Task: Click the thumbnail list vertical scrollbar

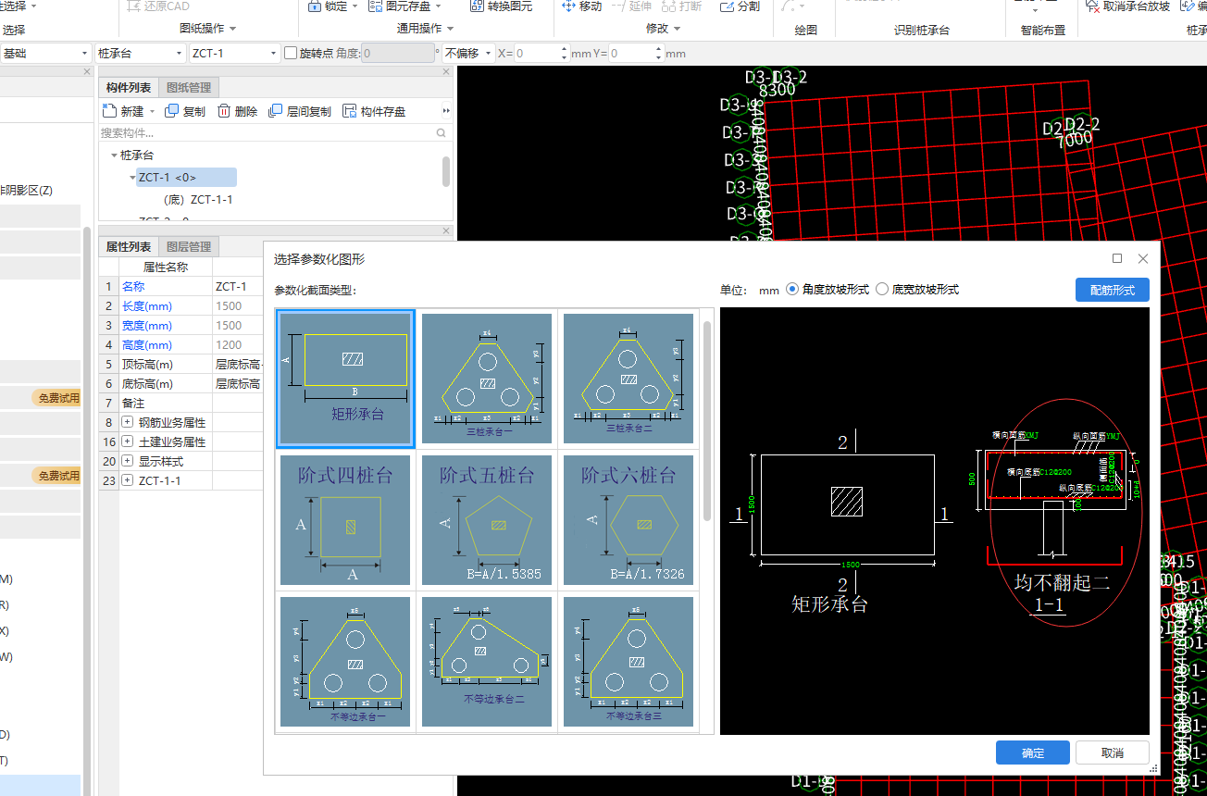Action: click(x=708, y=420)
